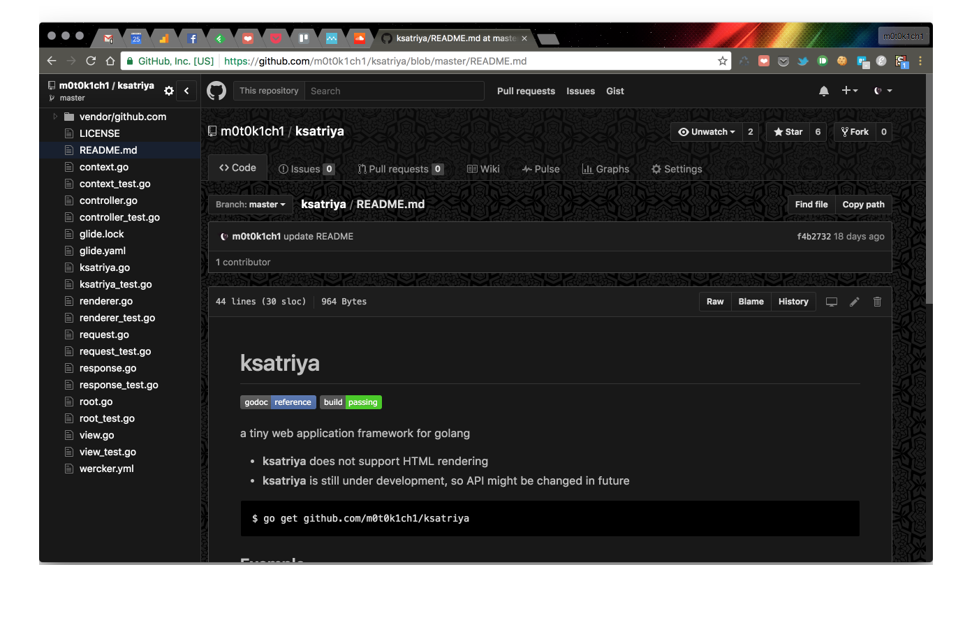Click the pencil icon to edit README
Viewport: 972px width, 618px height.
854,302
